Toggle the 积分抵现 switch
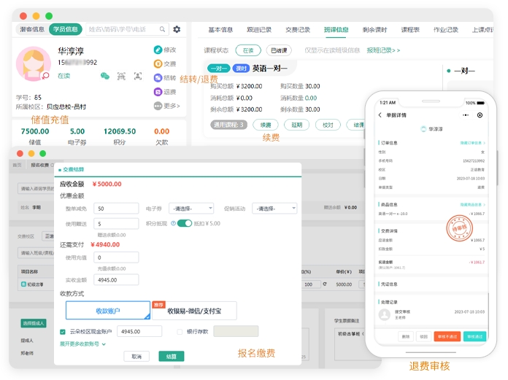Screen dimensions: 508x380 tap(185, 223)
